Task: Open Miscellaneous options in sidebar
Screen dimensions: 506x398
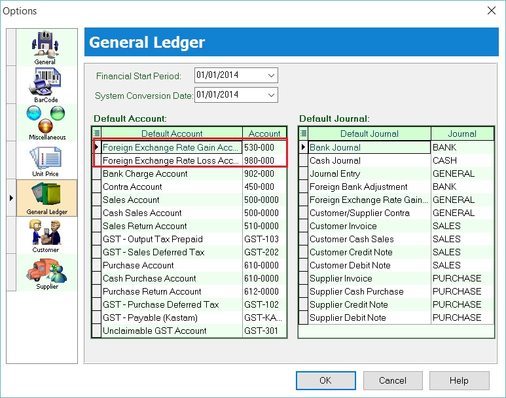Action: pos(46,120)
